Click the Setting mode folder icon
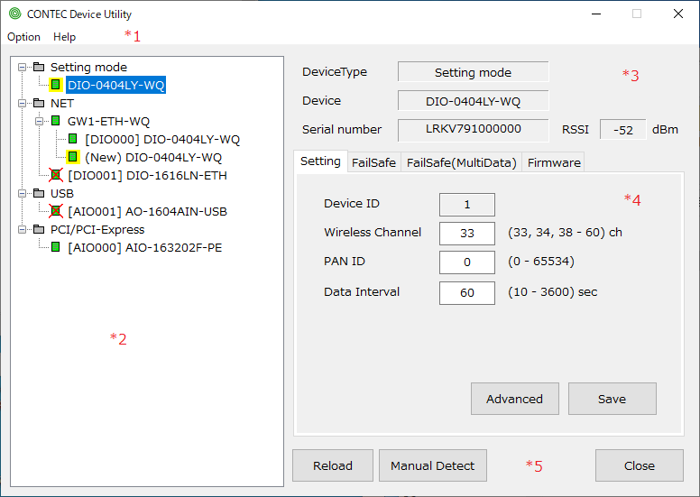 pos(39,67)
